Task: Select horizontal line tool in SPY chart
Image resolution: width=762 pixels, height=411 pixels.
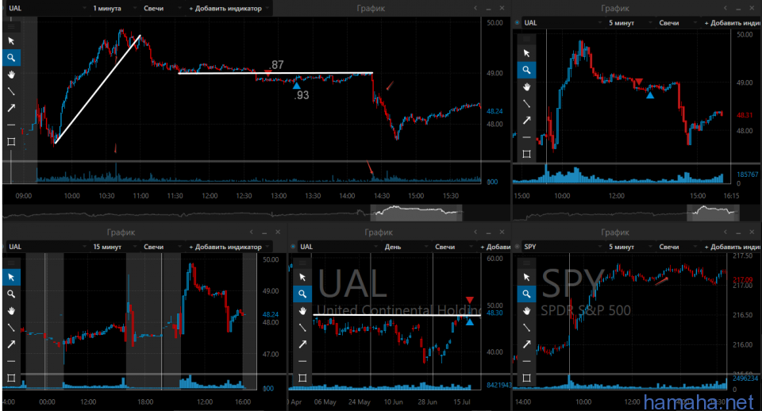Action: pyautogui.click(x=526, y=362)
